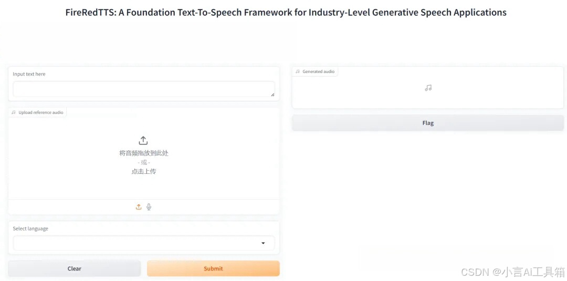Expand the Select language dropdown arrow
The width and height of the screenshot is (567, 281).
coord(263,243)
